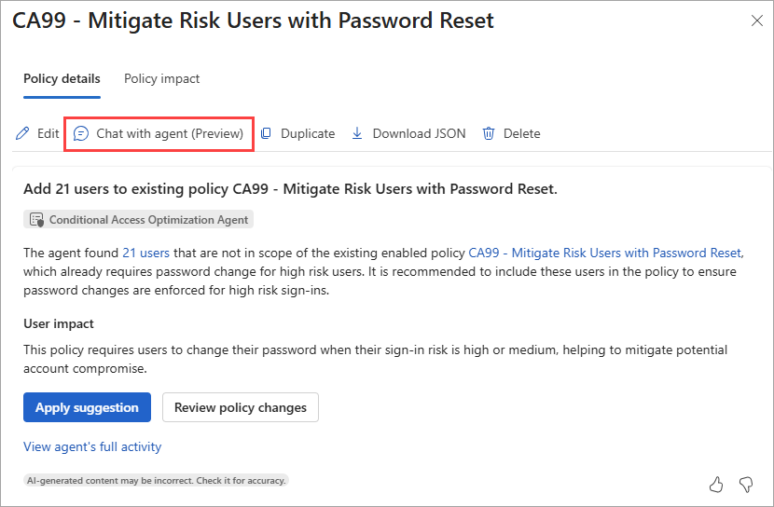Click the agent badge icon
Image resolution: width=774 pixels, height=507 pixels.
click(x=36, y=220)
